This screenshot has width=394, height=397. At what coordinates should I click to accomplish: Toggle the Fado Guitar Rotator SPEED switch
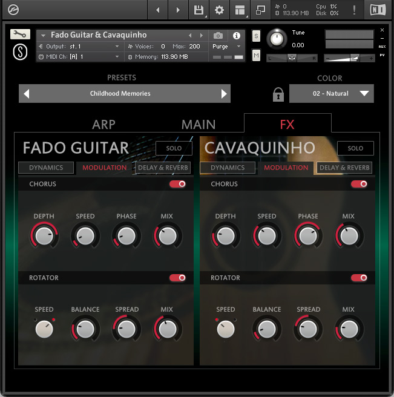pyautogui.click(x=44, y=329)
